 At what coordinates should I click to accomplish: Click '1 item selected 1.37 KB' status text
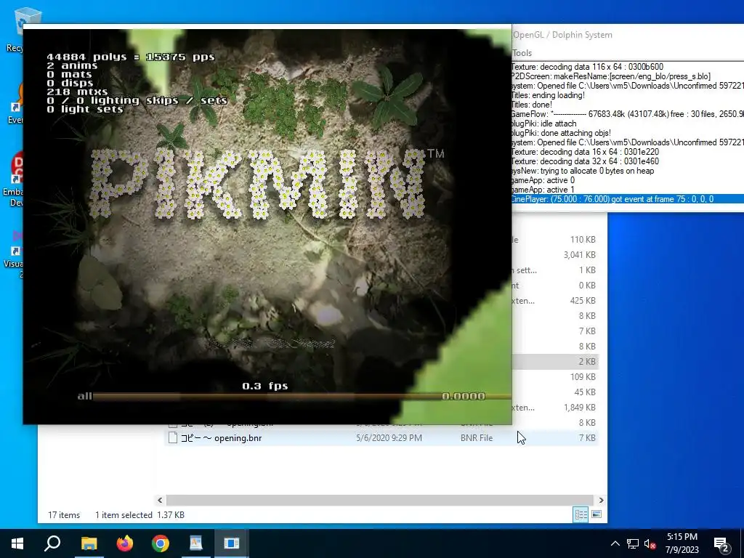[x=139, y=515]
